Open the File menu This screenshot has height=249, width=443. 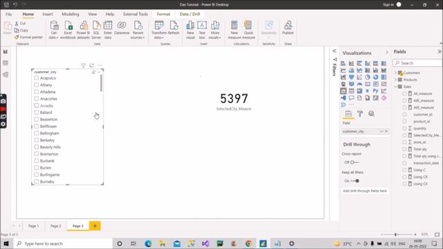9,14
